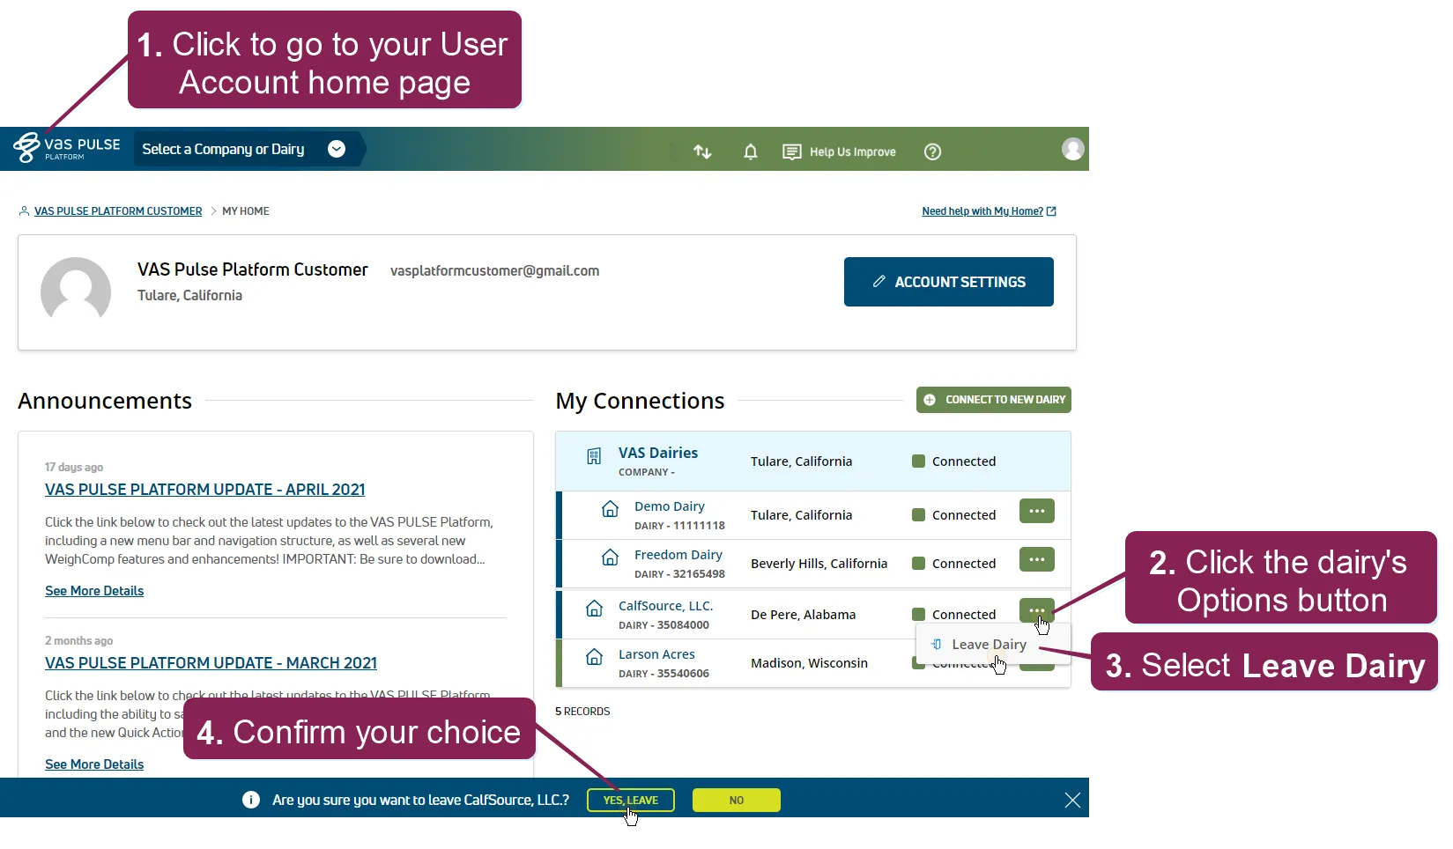This screenshot has height=849, width=1453.
Task: Click See More Details under April update
Action: (94, 591)
